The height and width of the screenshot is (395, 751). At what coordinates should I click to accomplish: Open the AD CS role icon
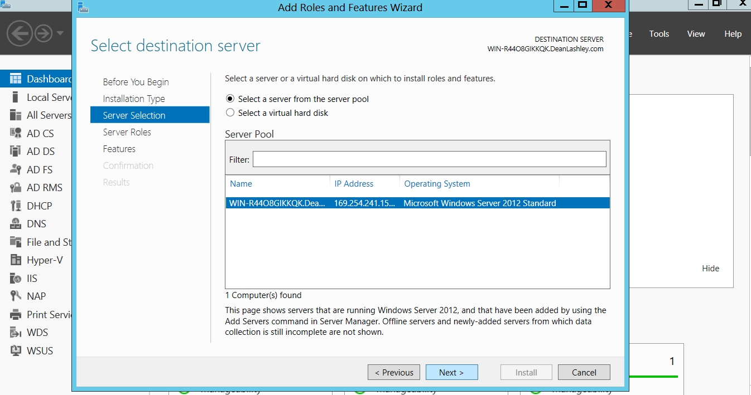(x=16, y=133)
